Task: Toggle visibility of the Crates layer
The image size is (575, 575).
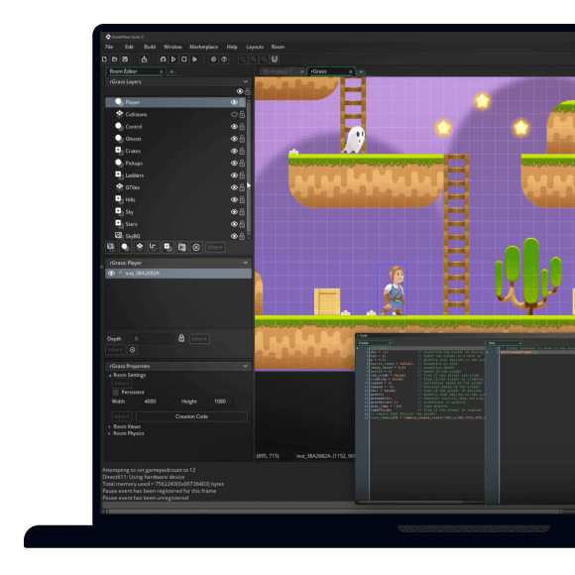Action: 234,151
